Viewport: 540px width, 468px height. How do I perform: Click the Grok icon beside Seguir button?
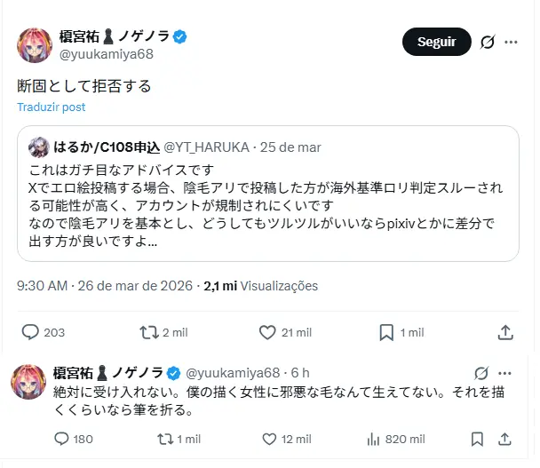pos(487,42)
